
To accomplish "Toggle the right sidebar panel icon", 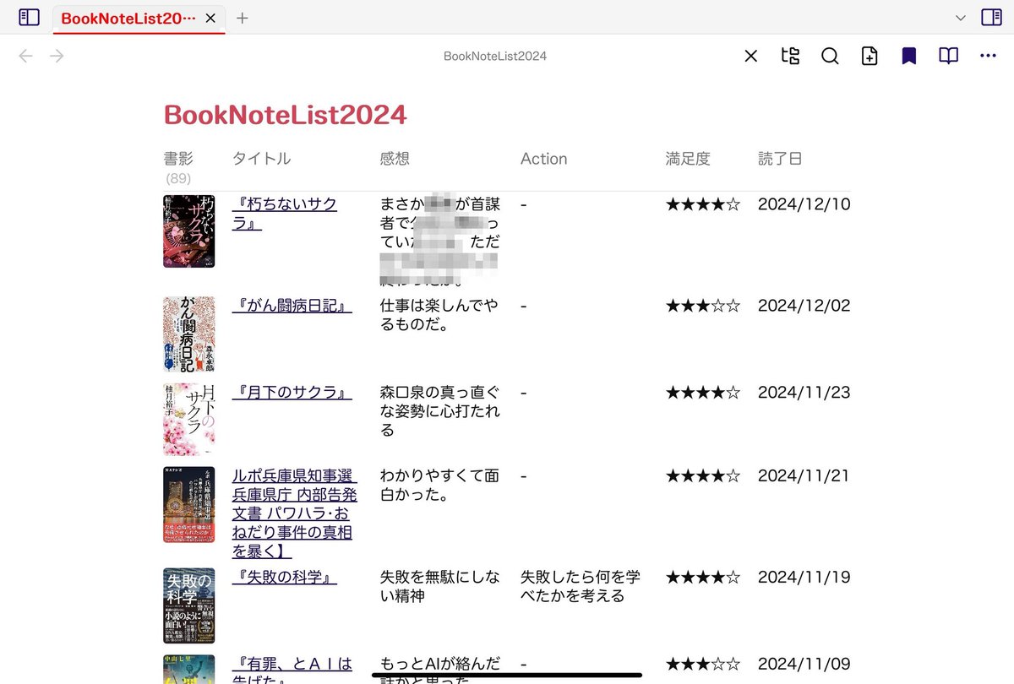I will 991,17.
